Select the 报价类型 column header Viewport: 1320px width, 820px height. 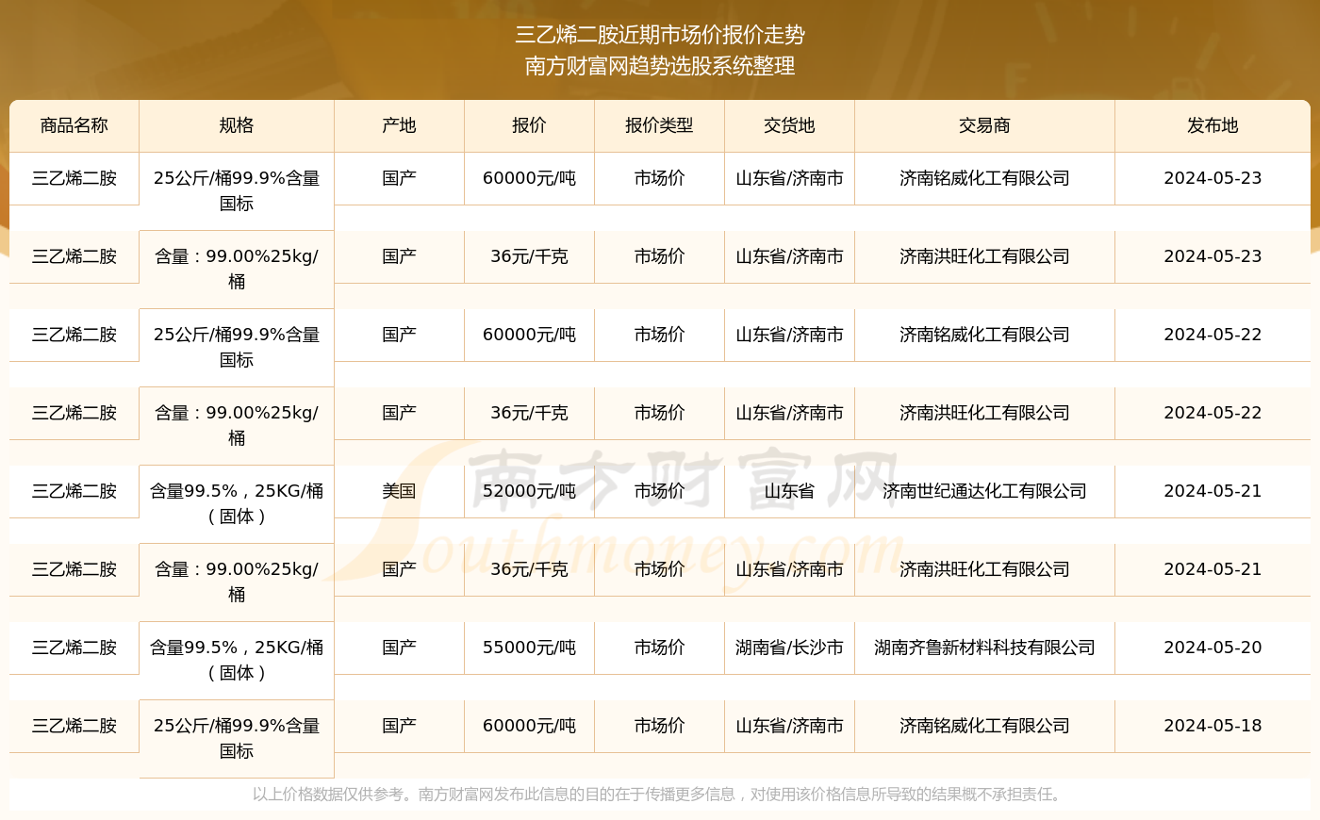[x=659, y=125]
